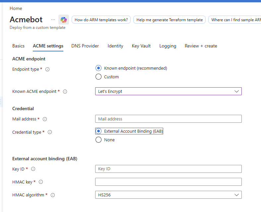Open the Key Vault tab

(141, 46)
